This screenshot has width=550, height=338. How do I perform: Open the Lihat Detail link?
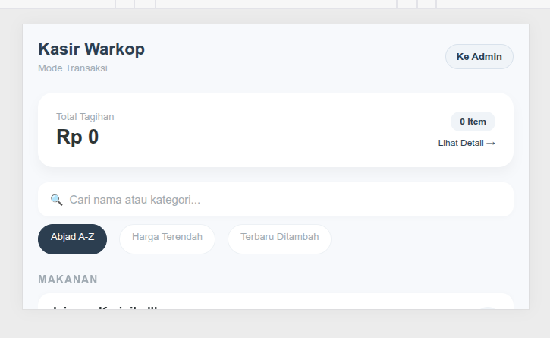[x=467, y=143]
